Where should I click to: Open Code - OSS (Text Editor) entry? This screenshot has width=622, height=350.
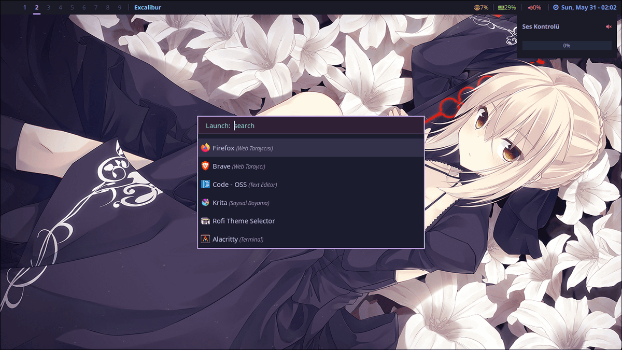click(x=311, y=184)
